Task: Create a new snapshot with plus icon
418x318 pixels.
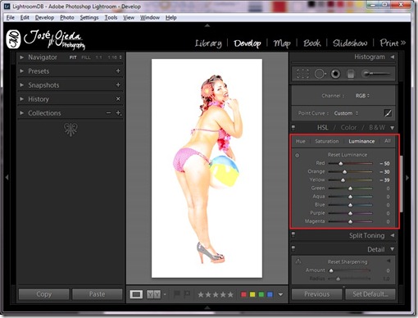Action: pyautogui.click(x=118, y=85)
